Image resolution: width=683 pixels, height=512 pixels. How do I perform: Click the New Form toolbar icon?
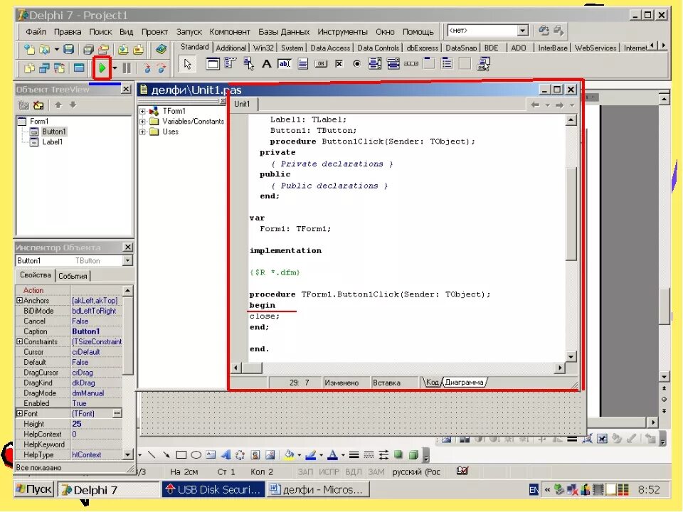coord(79,68)
